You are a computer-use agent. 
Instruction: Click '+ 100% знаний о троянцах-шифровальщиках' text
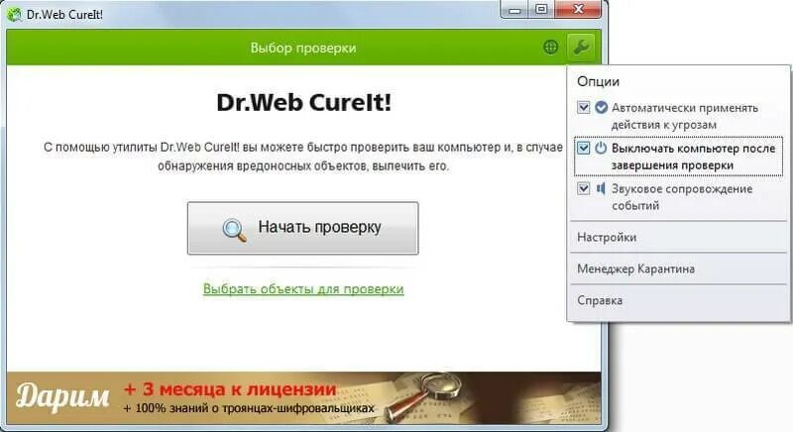click(250, 408)
